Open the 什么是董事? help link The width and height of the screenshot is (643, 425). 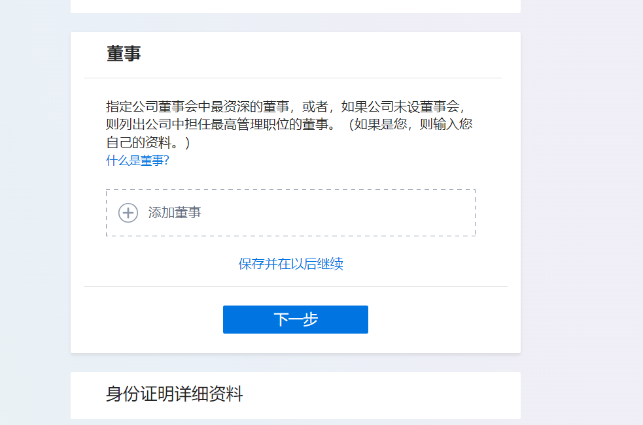pyautogui.click(x=137, y=161)
